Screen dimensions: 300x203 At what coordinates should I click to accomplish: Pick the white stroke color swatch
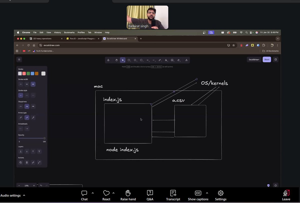coord(20,73)
